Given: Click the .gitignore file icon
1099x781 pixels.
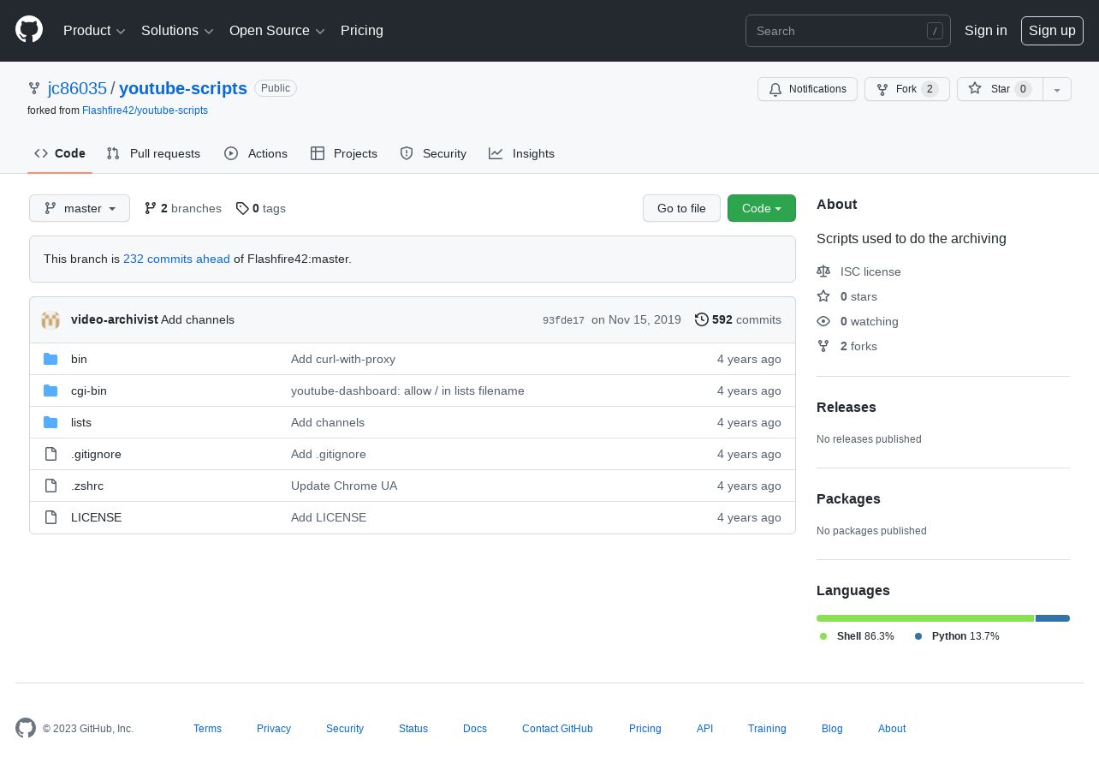Looking at the screenshot, I should point(50,454).
